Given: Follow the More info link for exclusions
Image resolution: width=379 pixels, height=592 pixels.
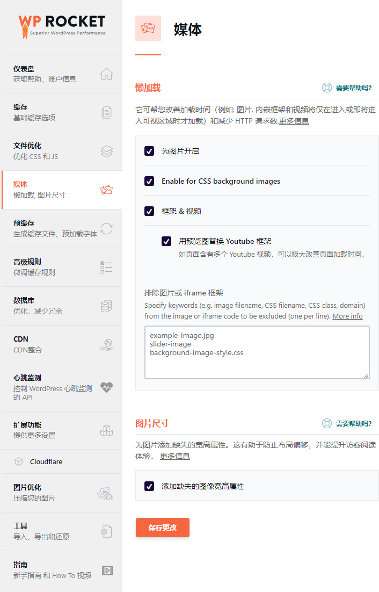Looking at the screenshot, I should point(347,316).
